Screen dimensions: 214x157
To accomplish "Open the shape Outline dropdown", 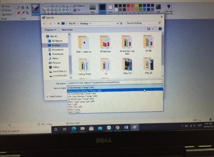I will click(x=79, y=6).
